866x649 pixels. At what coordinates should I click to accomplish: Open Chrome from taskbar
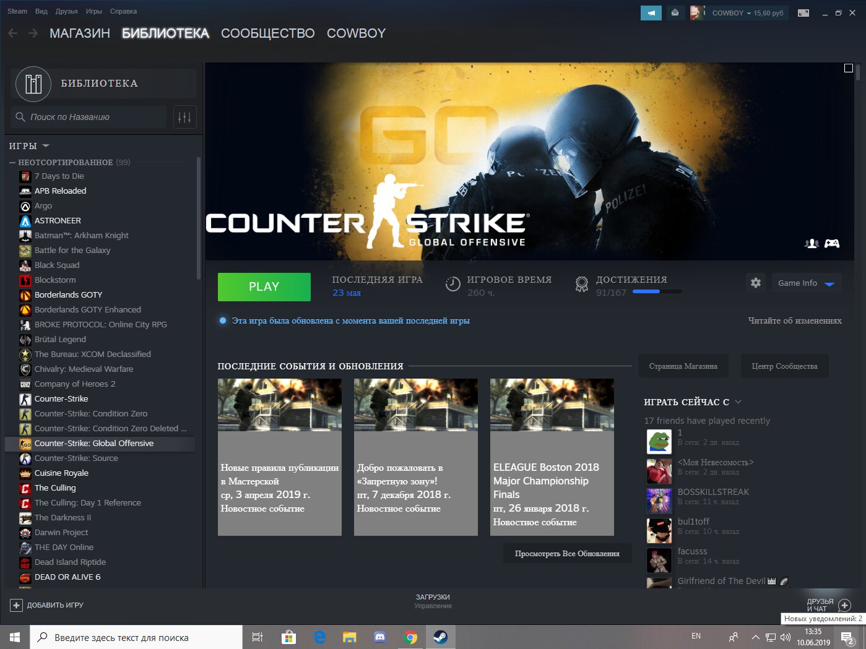coord(410,637)
